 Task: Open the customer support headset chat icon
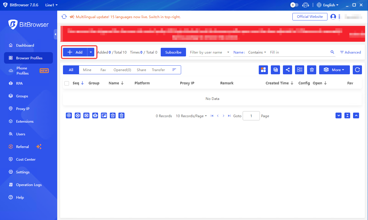point(306,5)
